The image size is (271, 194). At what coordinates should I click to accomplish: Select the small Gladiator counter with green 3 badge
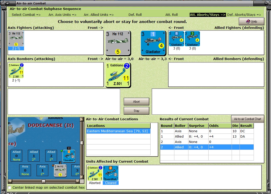coord(192,39)
